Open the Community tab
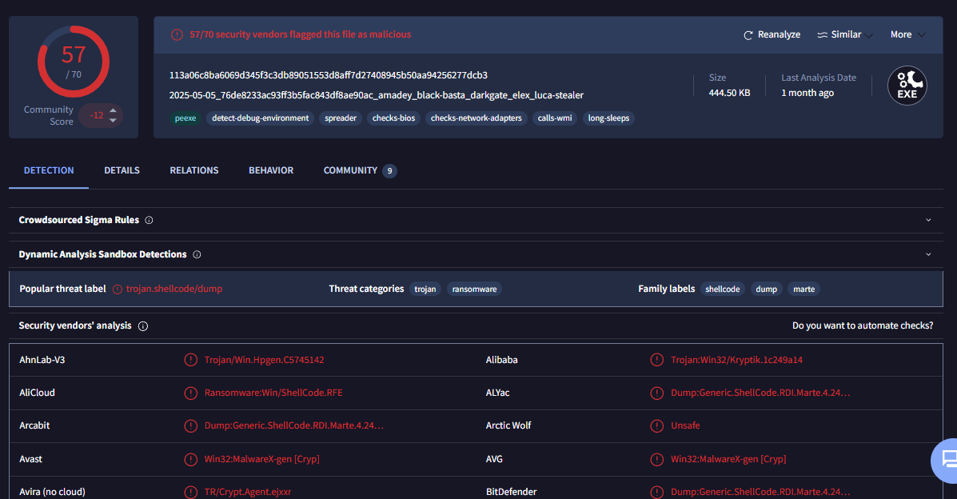Viewport: 957px width, 499px height. coord(350,170)
